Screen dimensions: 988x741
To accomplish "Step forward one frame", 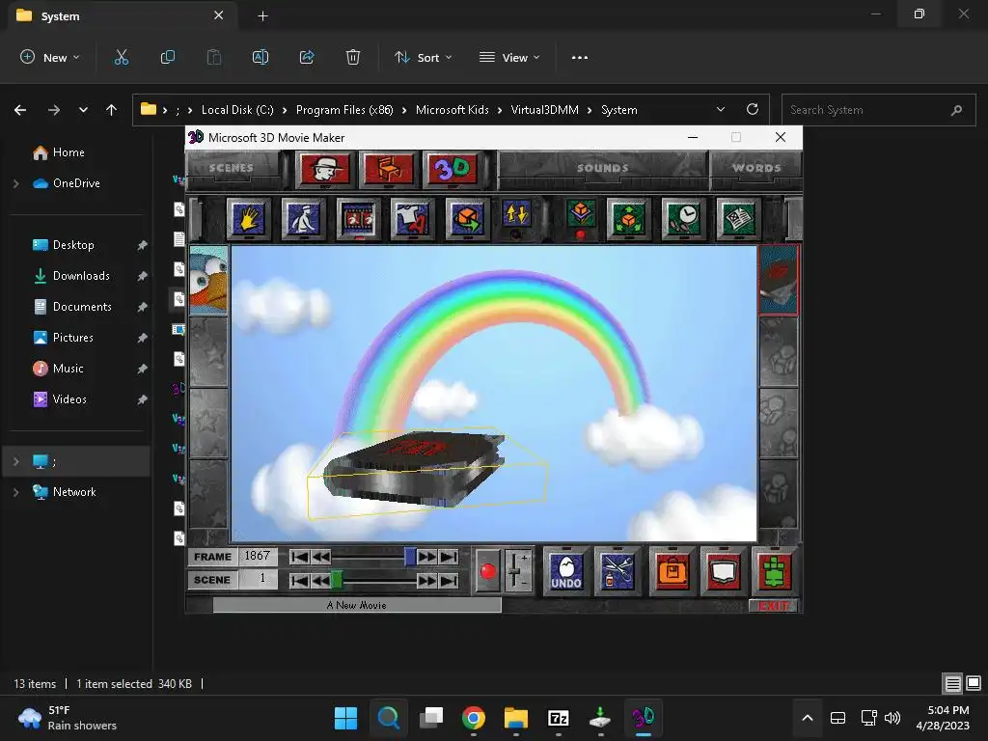I will click(x=427, y=557).
